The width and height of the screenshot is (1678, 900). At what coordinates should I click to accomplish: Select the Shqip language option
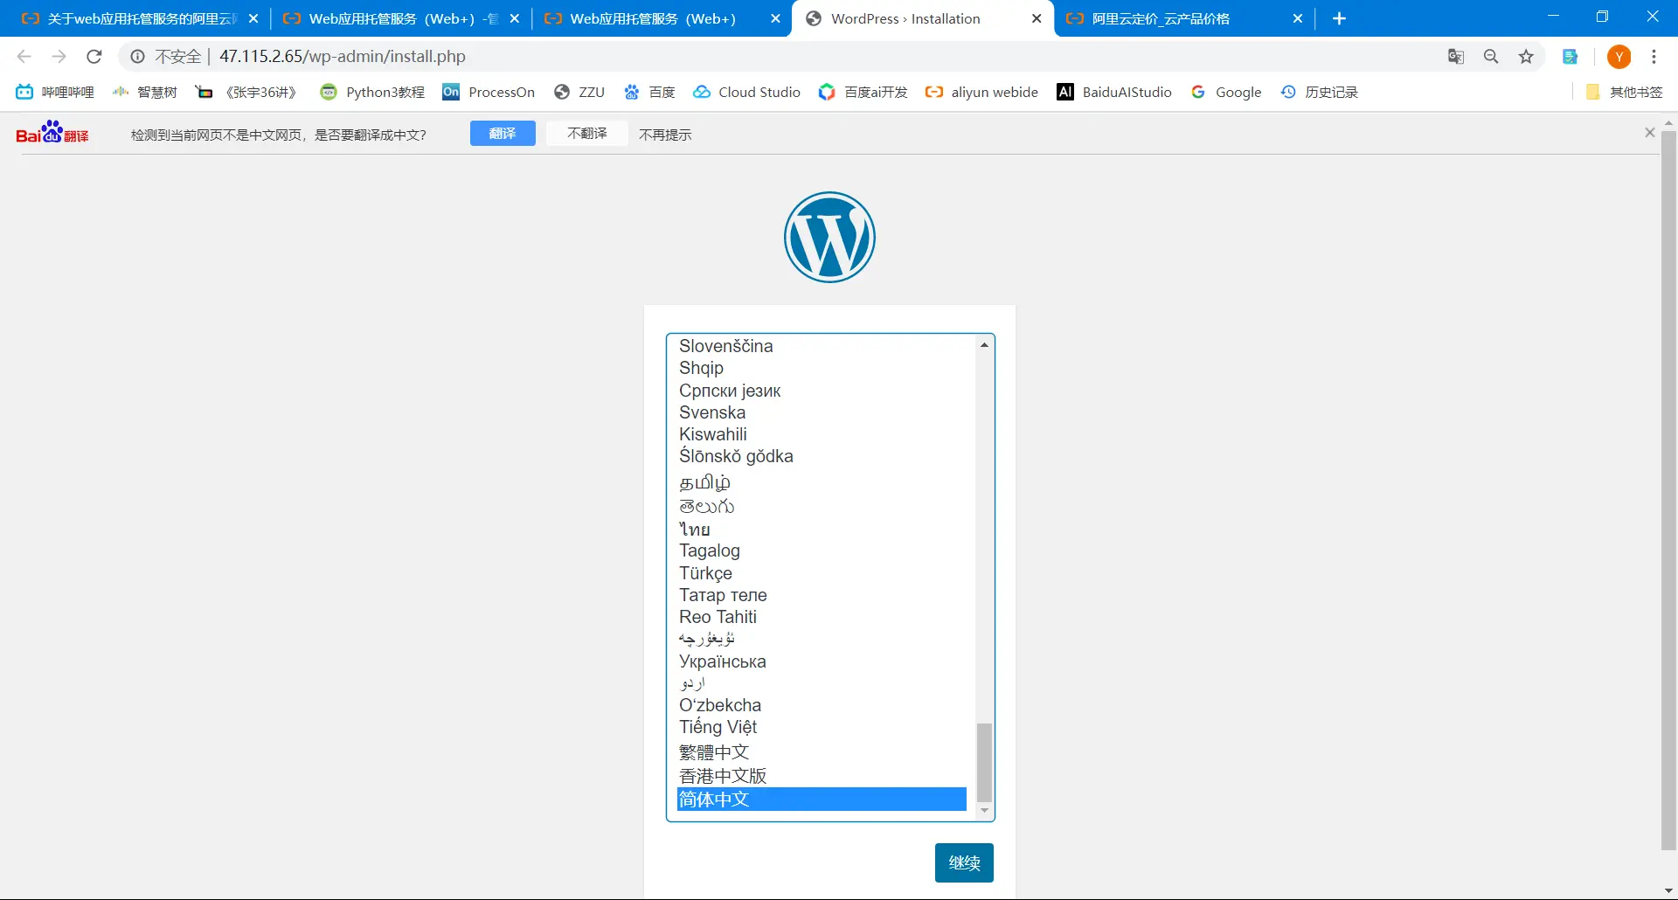[822, 368]
